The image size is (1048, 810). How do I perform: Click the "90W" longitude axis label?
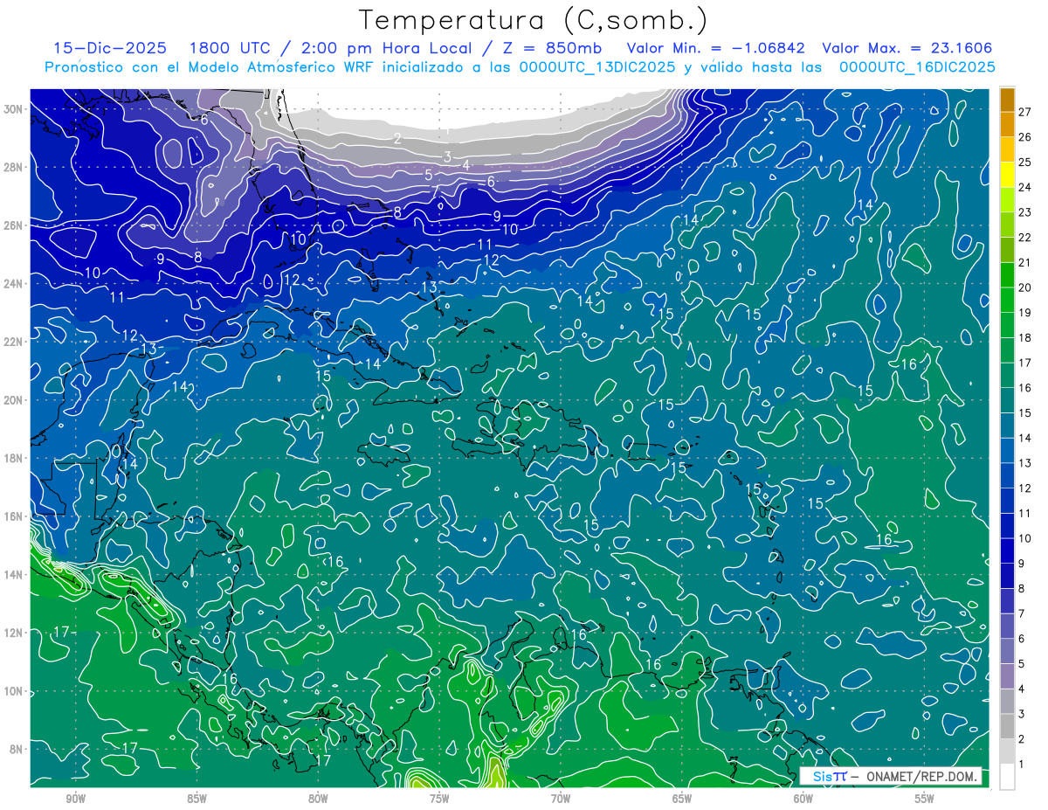[75, 800]
